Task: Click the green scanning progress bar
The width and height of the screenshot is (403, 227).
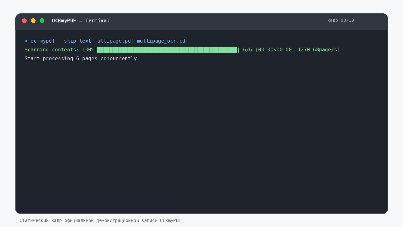Action: pos(167,50)
